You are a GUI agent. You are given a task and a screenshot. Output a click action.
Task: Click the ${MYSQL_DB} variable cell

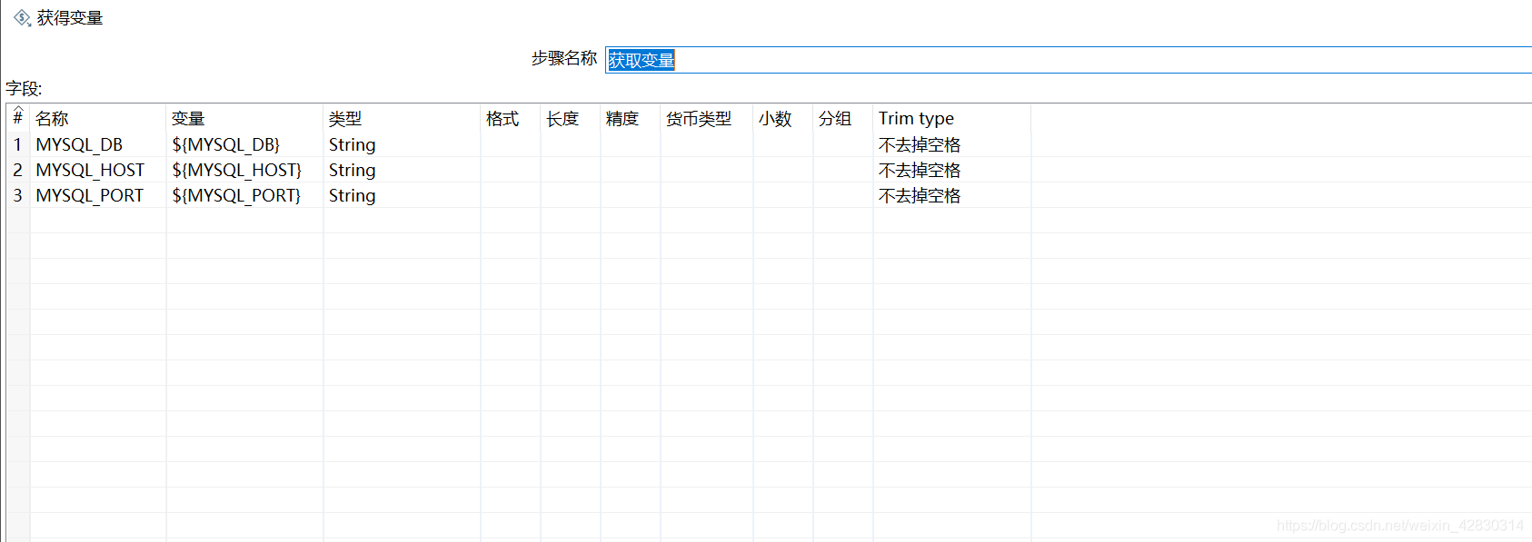click(244, 144)
